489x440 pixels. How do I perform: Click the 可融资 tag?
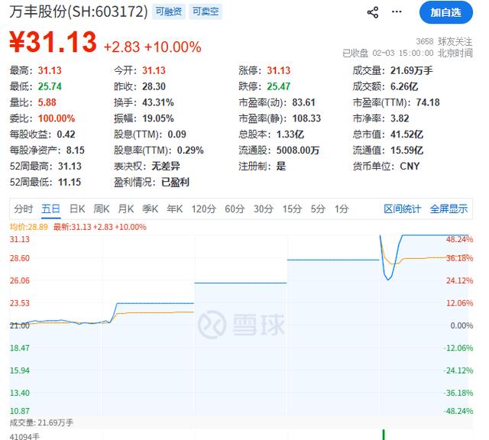click(x=169, y=12)
